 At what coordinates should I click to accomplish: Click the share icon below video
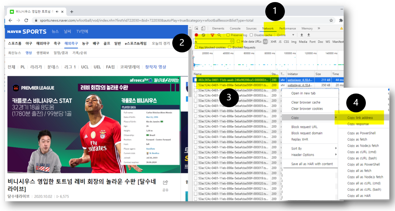point(165,182)
